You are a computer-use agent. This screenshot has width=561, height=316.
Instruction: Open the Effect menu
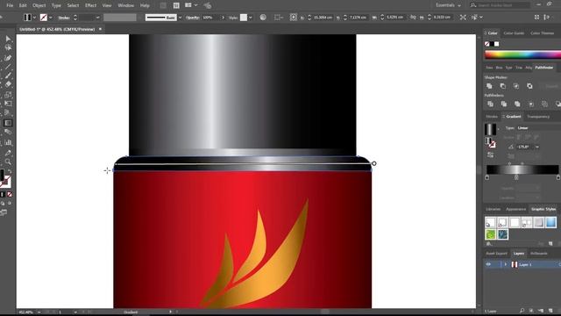tap(90, 5)
